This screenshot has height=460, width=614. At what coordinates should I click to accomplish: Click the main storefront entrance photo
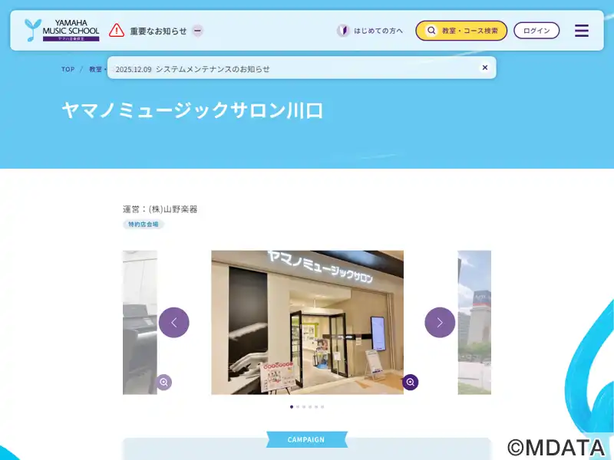click(308, 322)
